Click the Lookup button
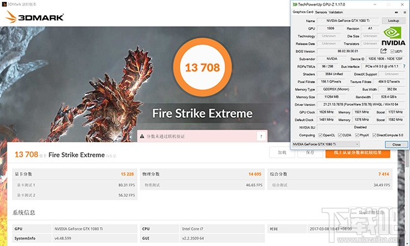 click(x=394, y=21)
